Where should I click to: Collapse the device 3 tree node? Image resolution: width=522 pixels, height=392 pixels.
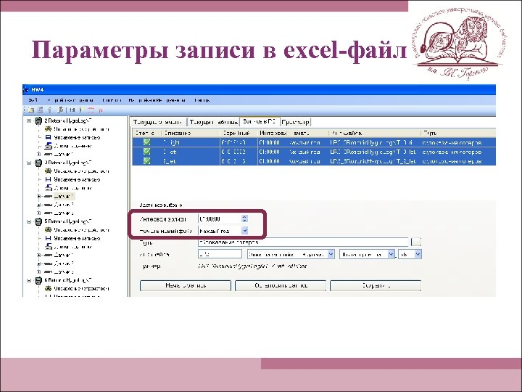(29, 163)
